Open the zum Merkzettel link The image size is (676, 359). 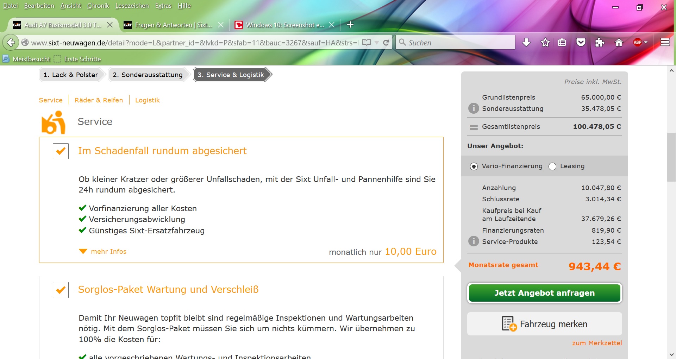coord(597,343)
